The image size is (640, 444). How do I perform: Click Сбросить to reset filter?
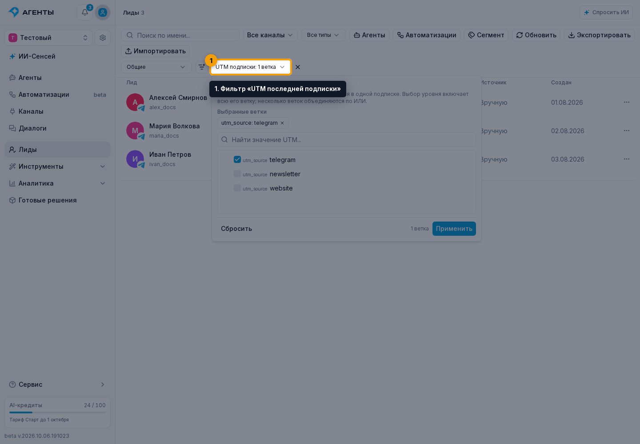(236, 229)
